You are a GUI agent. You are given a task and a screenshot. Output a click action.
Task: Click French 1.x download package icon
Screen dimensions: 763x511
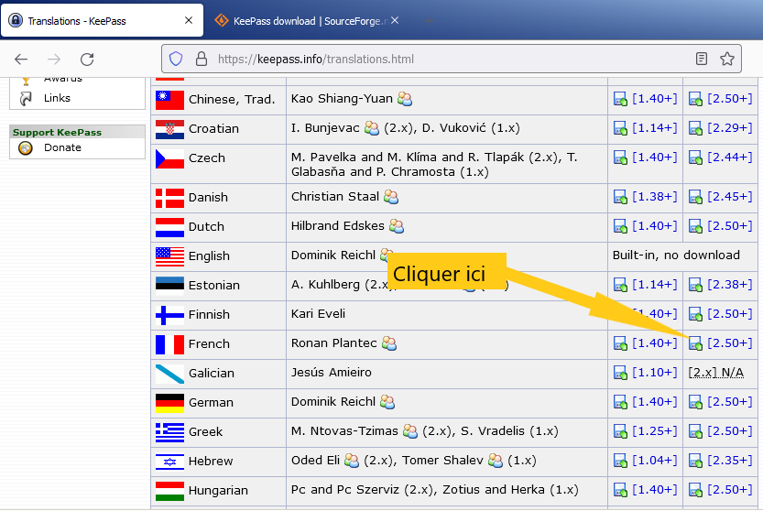tap(620, 343)
